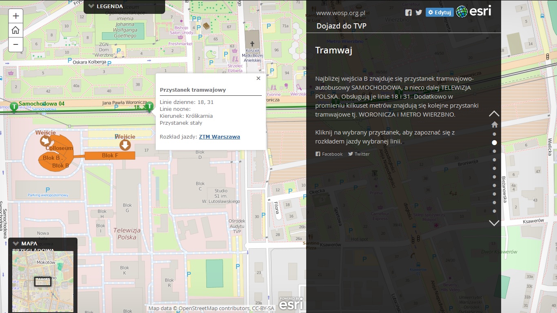Click the Bishojo Salon Urody label
Viewport: 557px width, 313px height.
pos(181,30)
